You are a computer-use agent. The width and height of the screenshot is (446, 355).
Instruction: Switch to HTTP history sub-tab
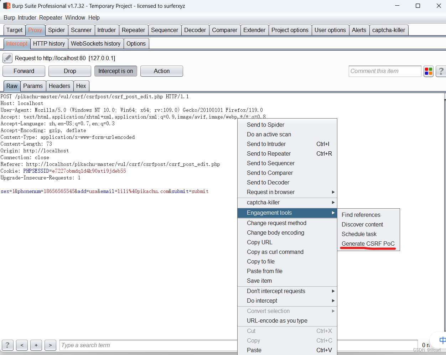(49, 43)
